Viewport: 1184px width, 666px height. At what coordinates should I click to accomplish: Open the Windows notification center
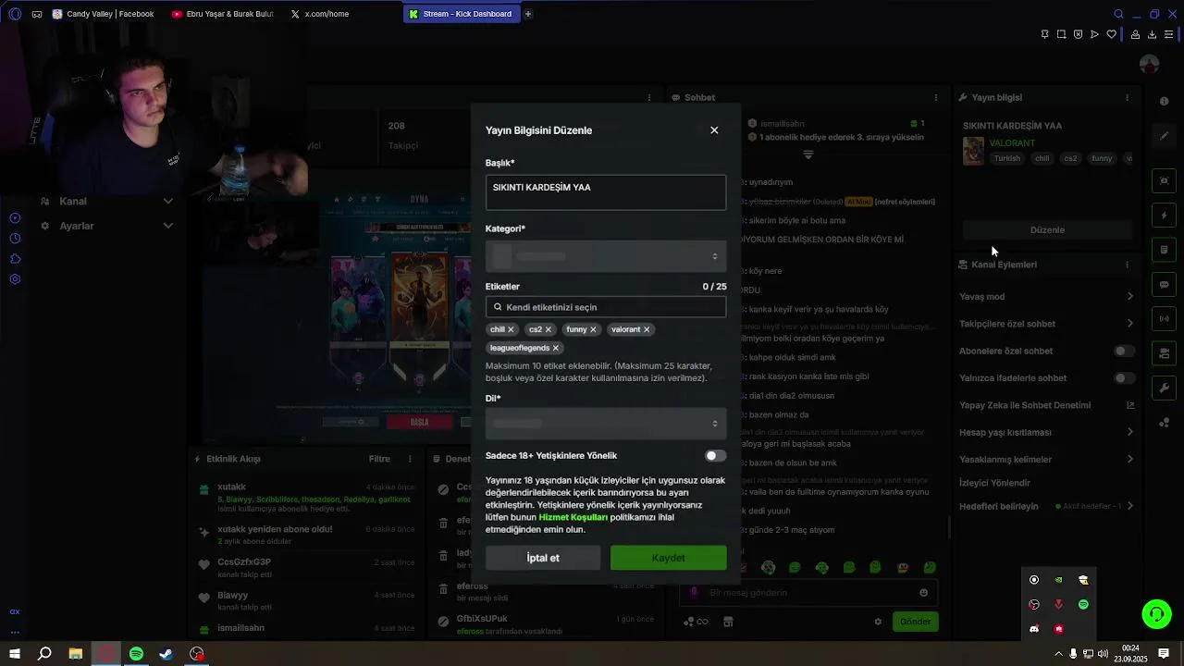tap(1164, 654)
